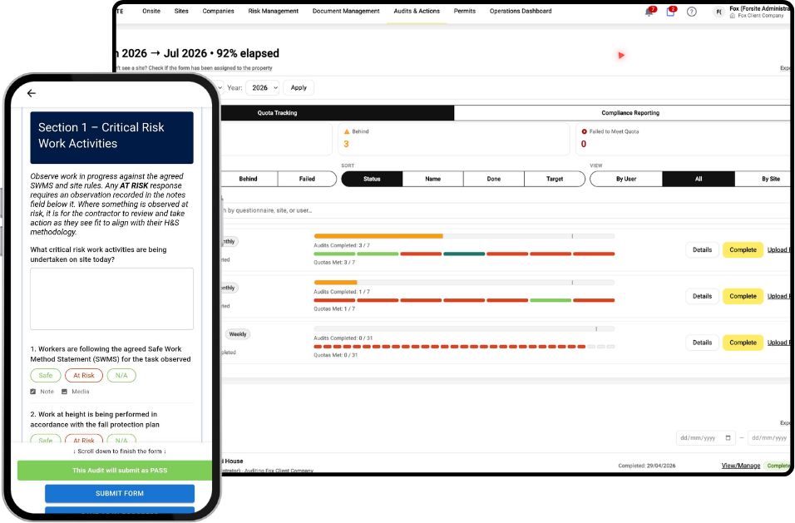Screen dimensions: 795x523
Task: Switch the view to All
Action: [699, 179]
